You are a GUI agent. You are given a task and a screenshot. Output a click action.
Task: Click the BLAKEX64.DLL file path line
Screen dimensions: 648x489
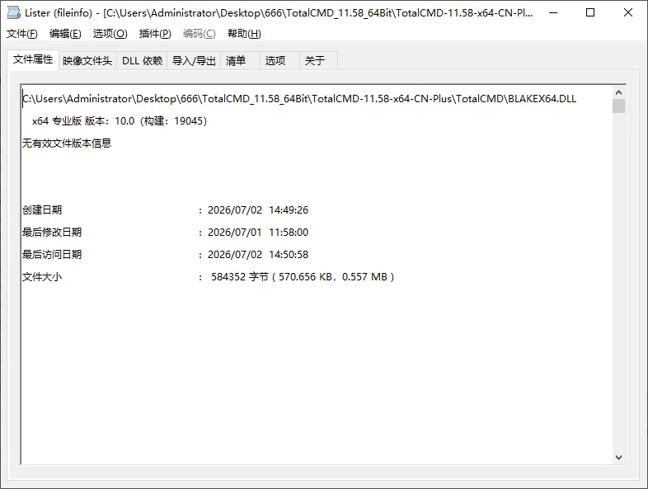coord(299,99)
